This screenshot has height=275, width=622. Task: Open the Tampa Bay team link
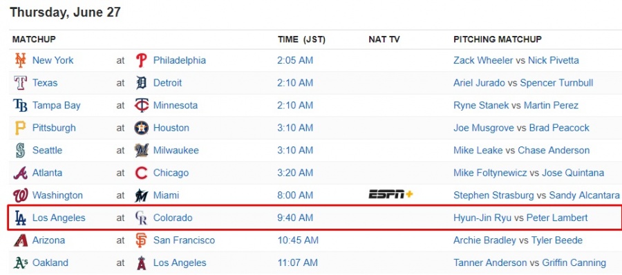[x=57, y=106]
